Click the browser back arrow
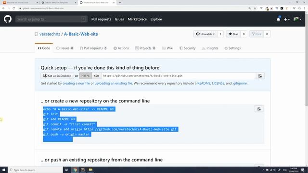Viewport: 308px width, 173px height. pyautogui.click(x=3, y=8)
